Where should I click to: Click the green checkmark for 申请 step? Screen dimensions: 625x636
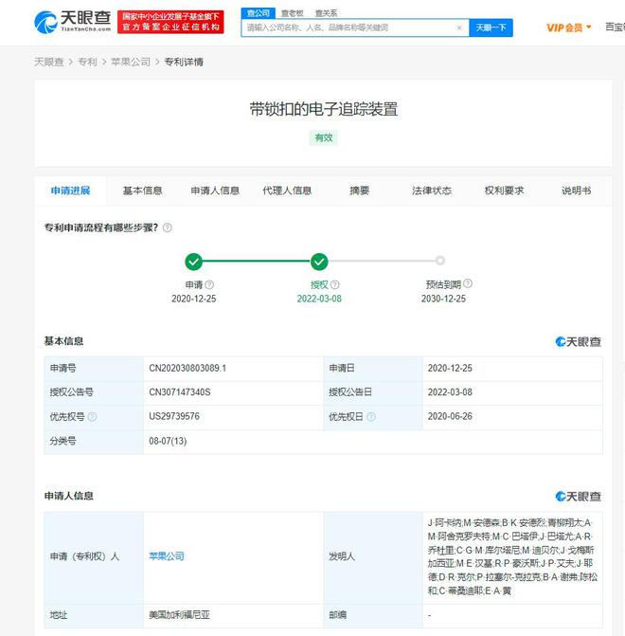coord(194,262)
